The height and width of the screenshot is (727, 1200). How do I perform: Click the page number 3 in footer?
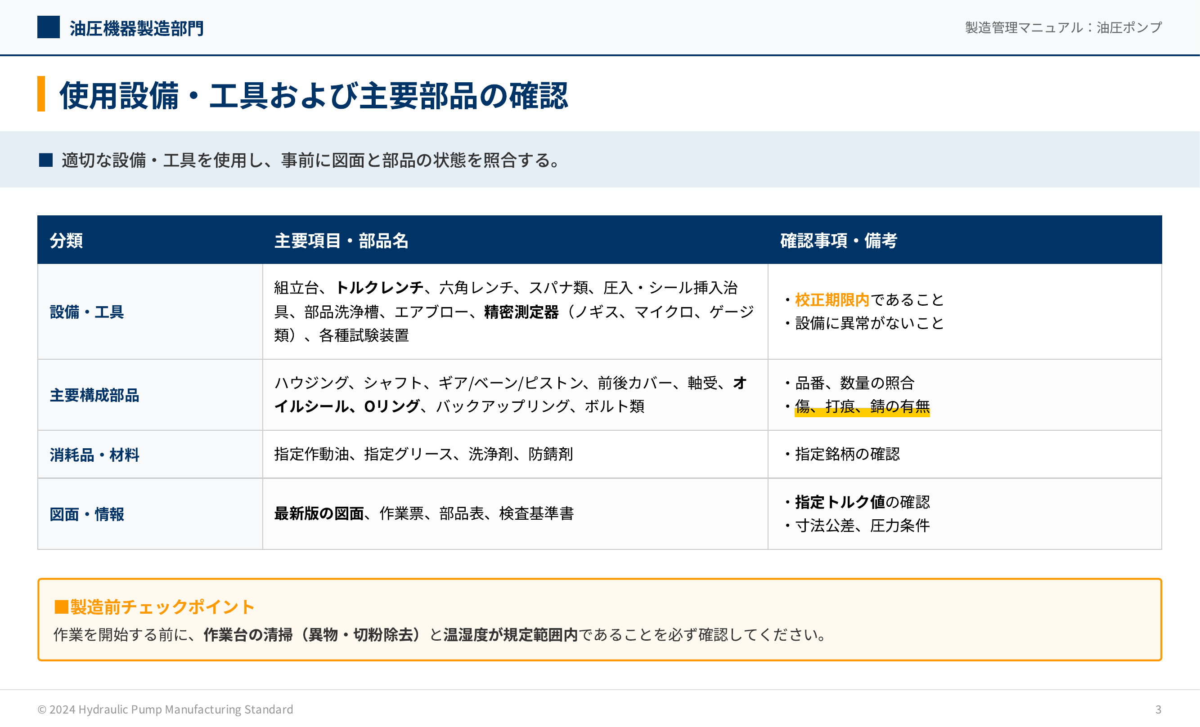(1158, 709)
